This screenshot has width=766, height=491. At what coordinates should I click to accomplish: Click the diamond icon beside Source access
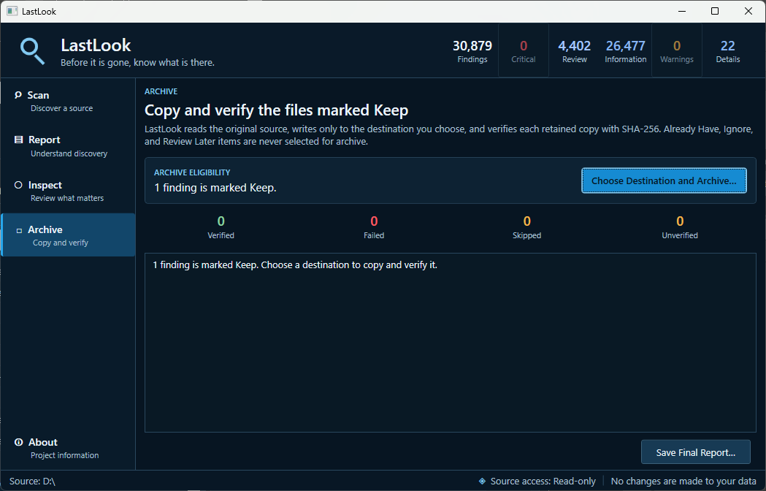tap(482, 482)
